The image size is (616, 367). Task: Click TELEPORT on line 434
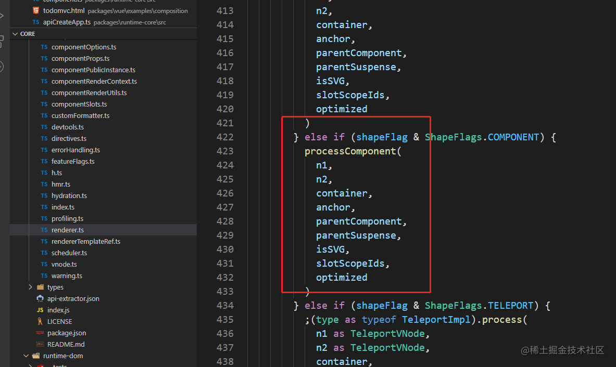click(510, 306)
